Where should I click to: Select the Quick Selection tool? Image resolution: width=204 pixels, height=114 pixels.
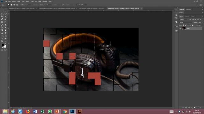pos(5,14)
